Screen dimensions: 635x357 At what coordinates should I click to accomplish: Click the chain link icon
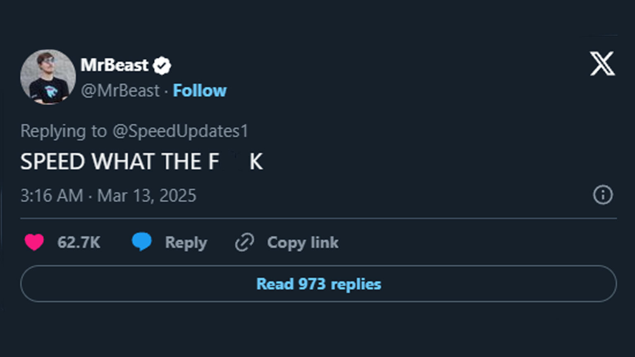point(244,242)
